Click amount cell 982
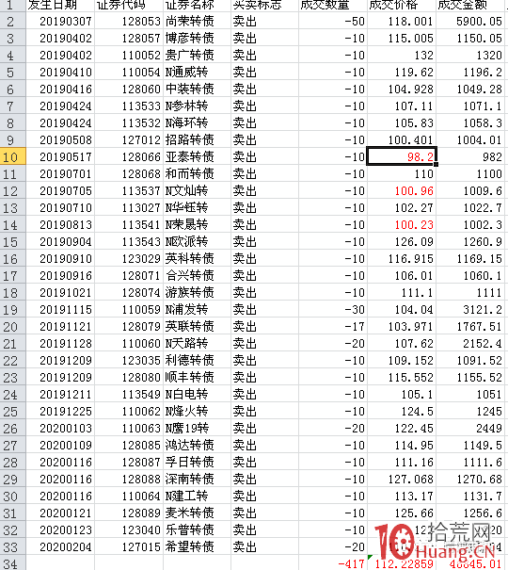 [472, 157]
